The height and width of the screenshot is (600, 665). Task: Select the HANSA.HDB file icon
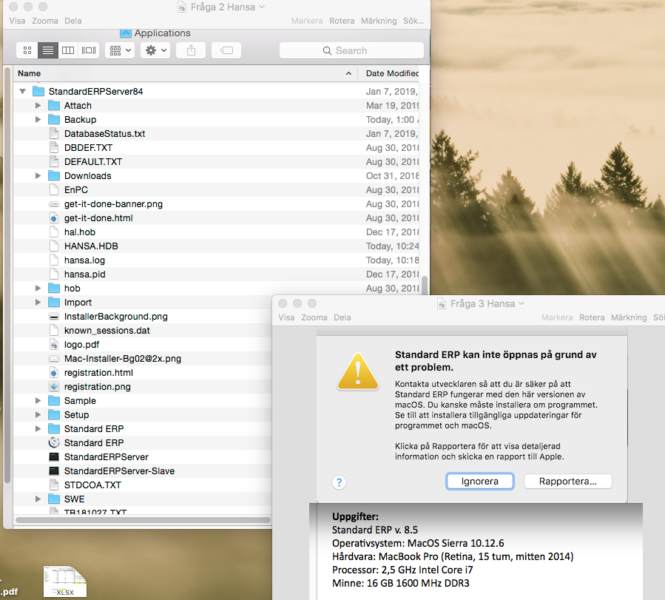coord(54,246)
